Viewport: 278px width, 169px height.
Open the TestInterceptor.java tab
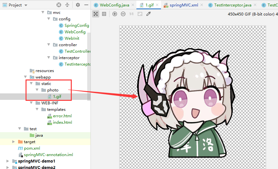point(233,5)
